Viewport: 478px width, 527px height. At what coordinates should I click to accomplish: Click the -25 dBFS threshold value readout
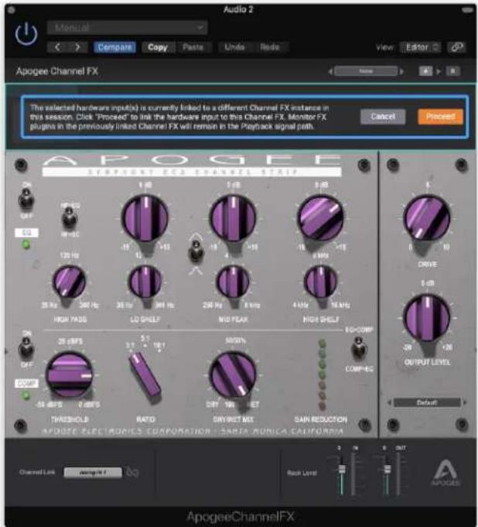click(70, 341)
